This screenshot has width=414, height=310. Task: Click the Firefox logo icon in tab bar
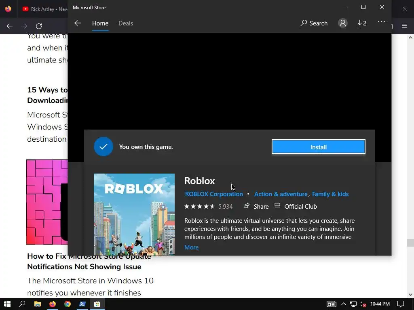8,9
